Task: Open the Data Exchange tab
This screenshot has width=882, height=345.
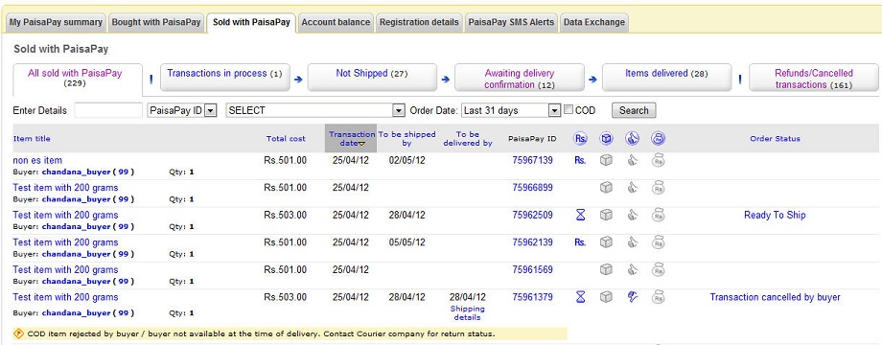Action: click(x=594, y=22)
